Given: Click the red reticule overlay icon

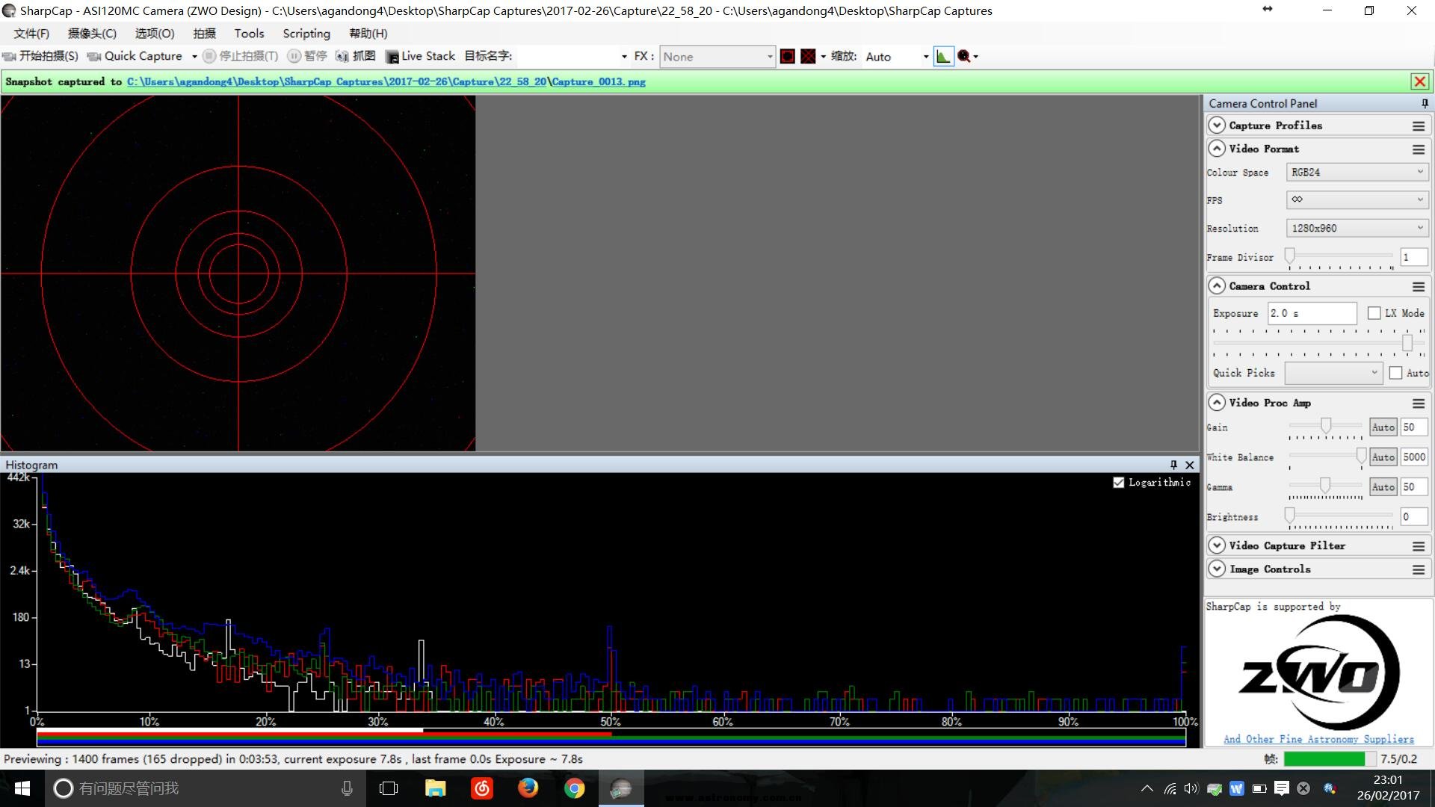Looking at the screenshot, I should pos(787,57).
